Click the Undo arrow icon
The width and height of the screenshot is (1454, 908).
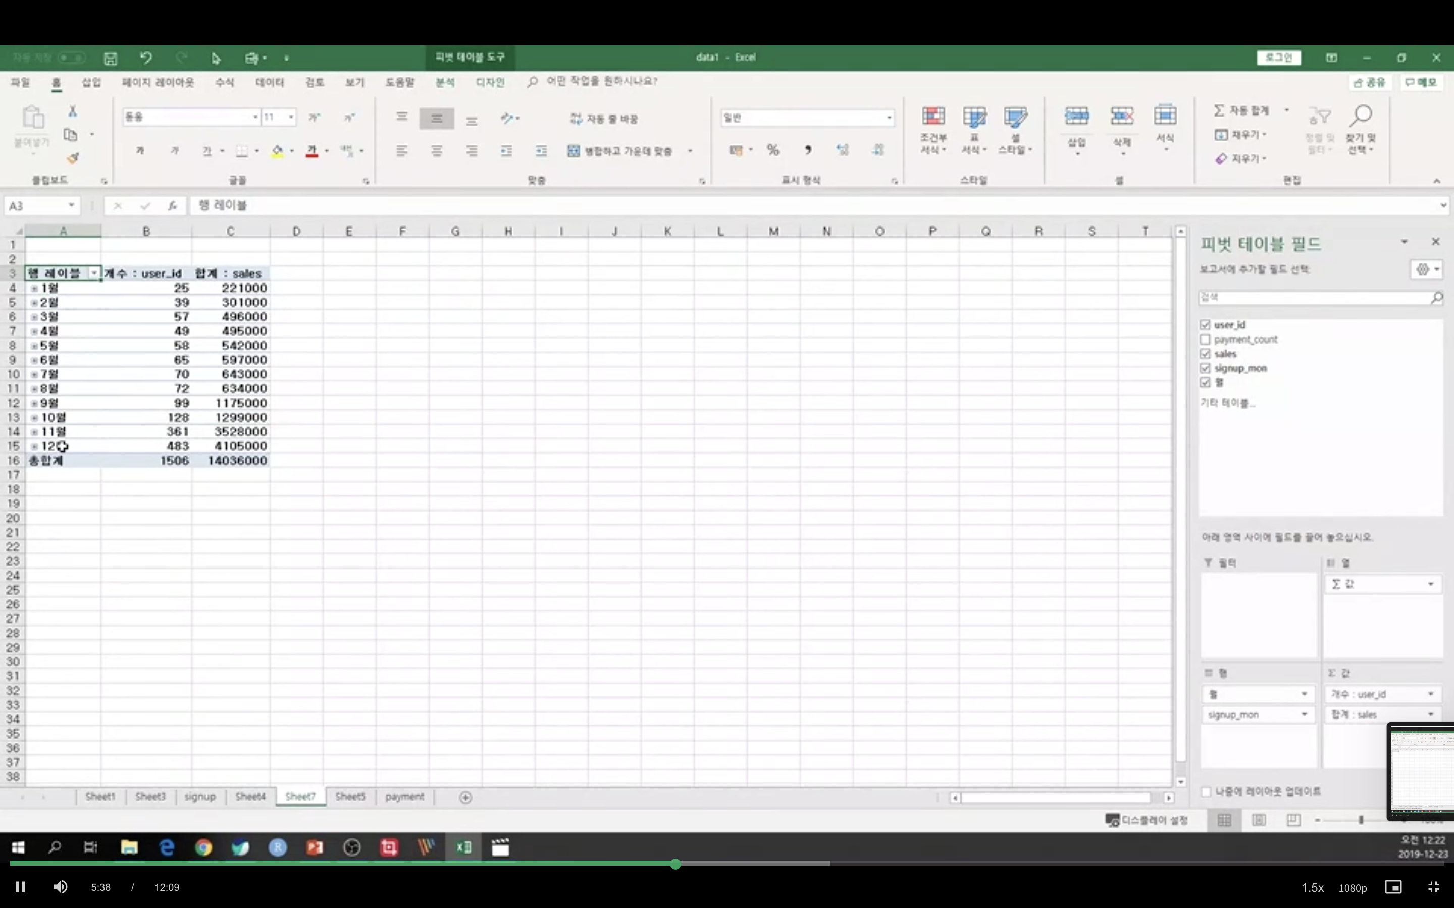click(x=145, y=58)
